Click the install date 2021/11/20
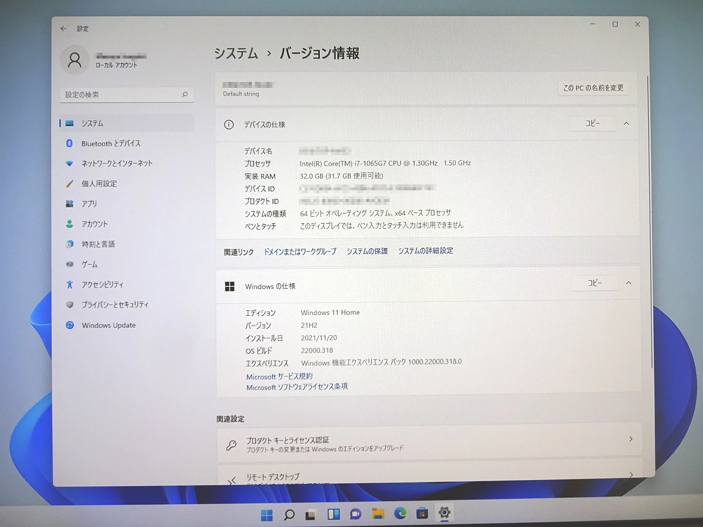Image resolution: width=703 pixels, height=527 pixels. pyautogui.click(x=319, y=338)
